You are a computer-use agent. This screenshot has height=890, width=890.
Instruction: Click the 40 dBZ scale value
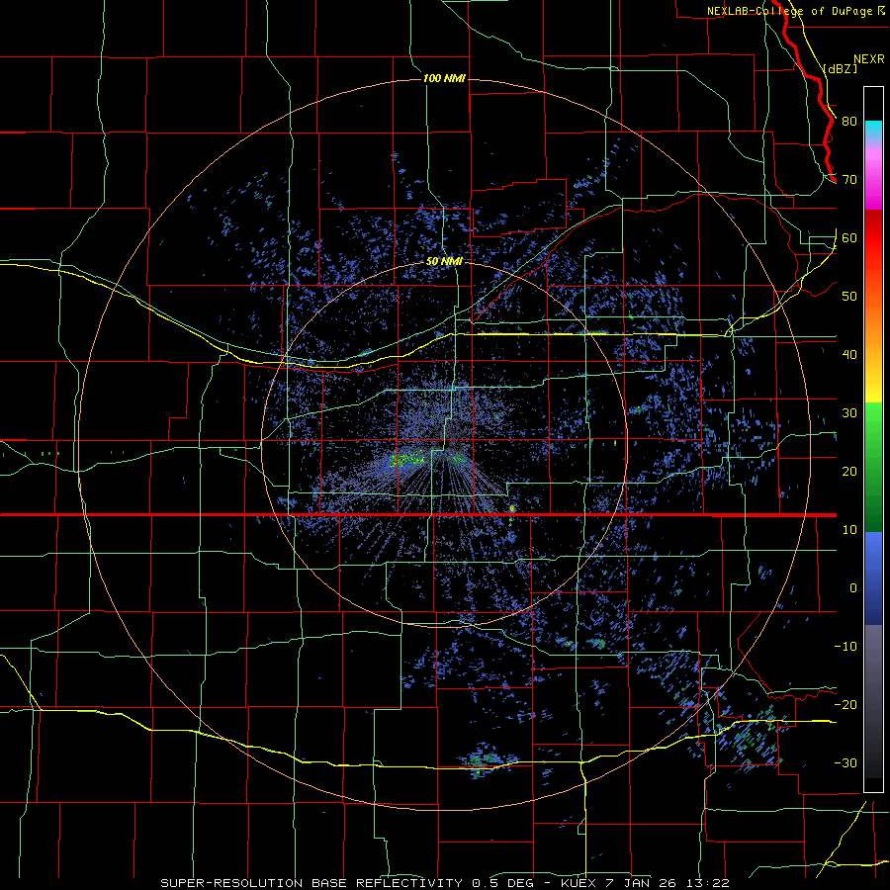pos(849,355)
